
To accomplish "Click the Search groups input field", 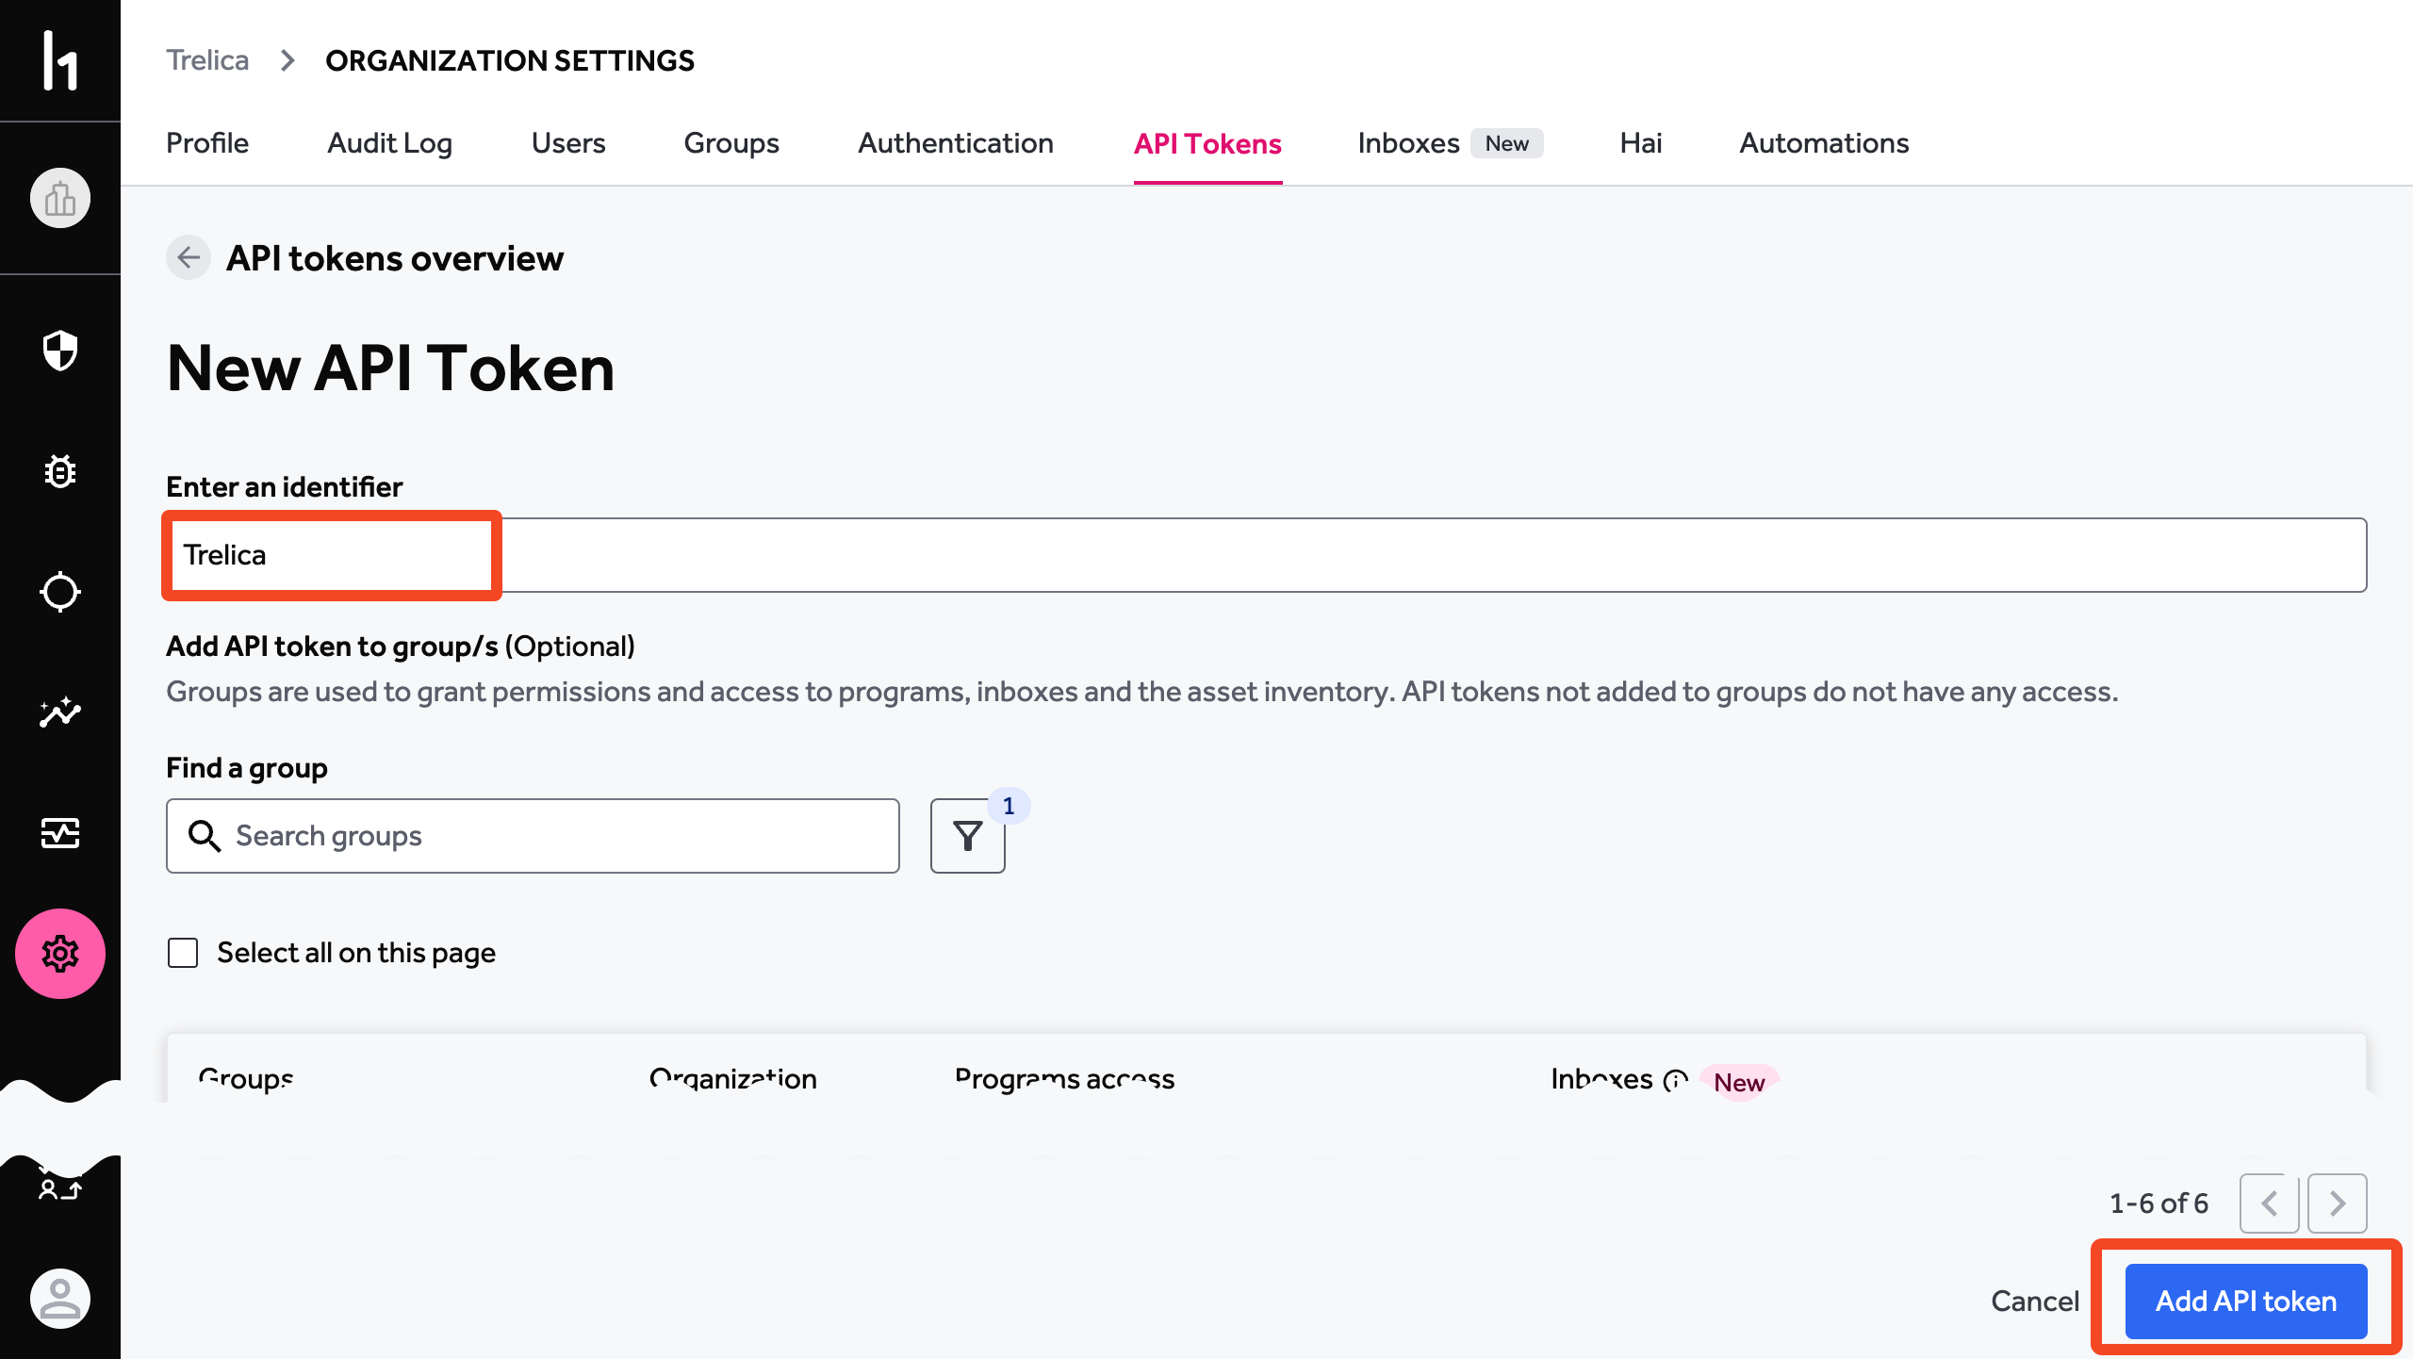I will pyautogui.click(x=533, y=836).
